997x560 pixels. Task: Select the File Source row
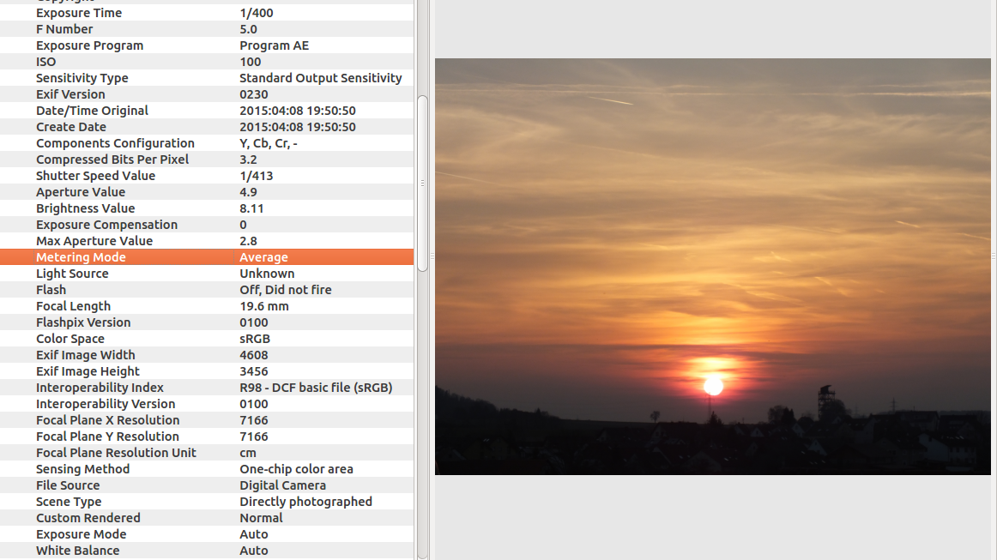pyautogui.click(x=207, y=485)
